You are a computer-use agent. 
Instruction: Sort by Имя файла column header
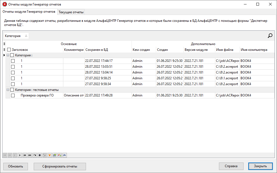click(x=227, y=50)
